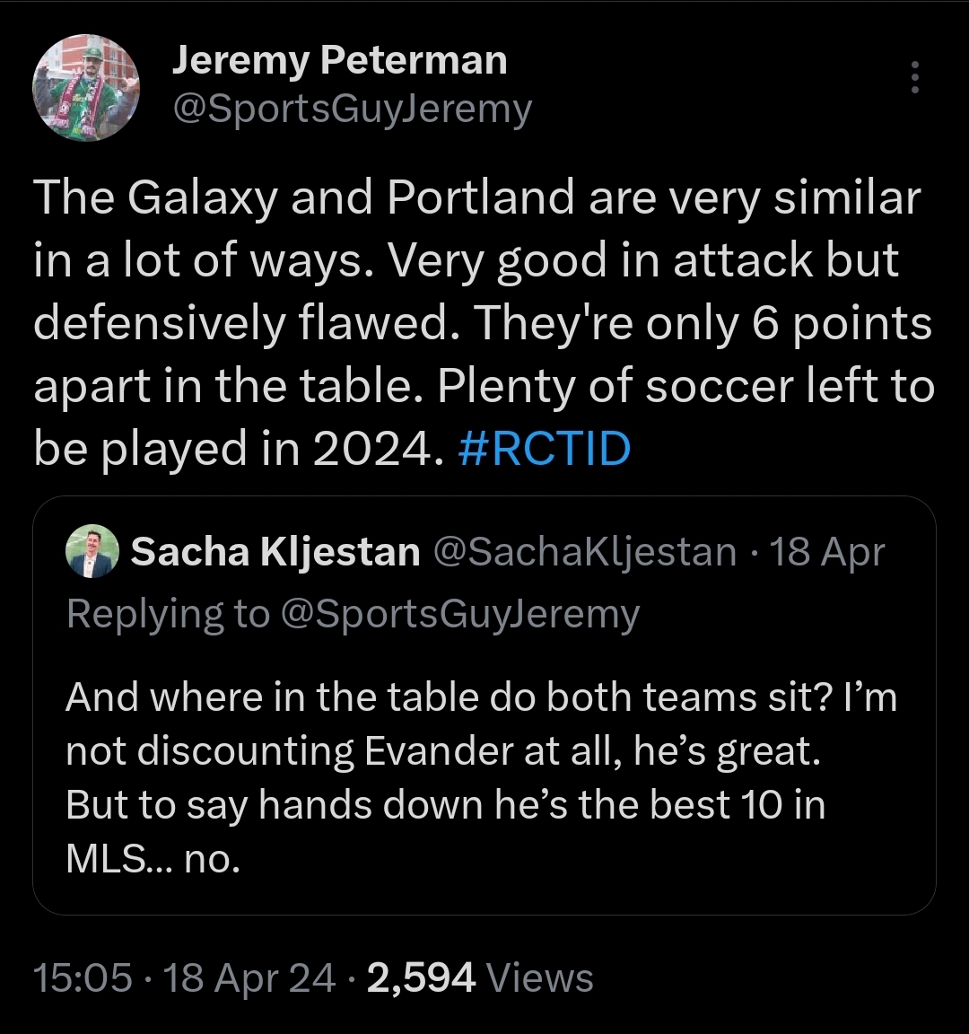
Task: Open the three-dot more options menu
Action: [x=914, y=78]
